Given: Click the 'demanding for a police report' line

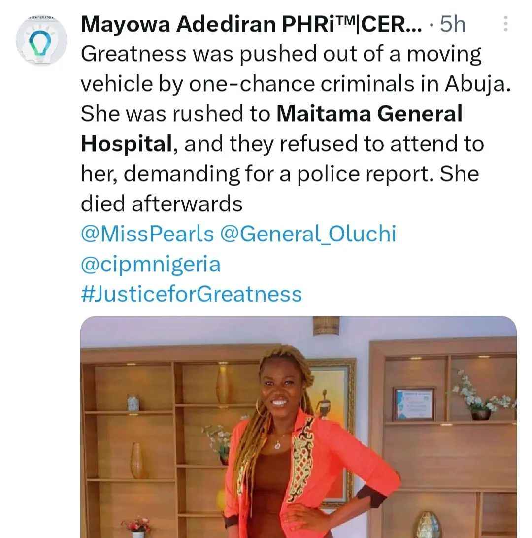Looking at the screenshot, I should [280, 174].
